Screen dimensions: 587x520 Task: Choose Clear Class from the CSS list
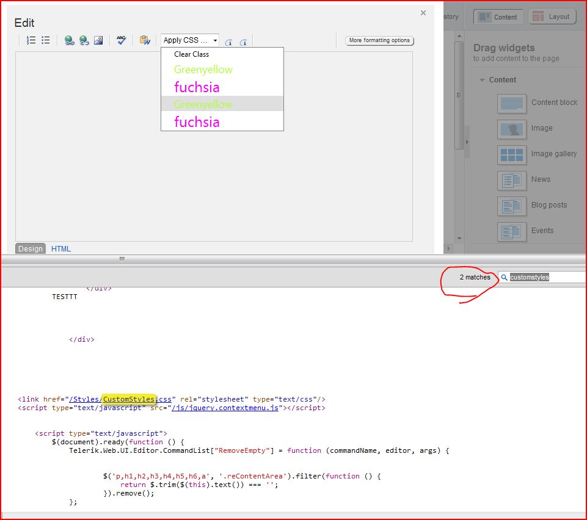pos(222,54)
